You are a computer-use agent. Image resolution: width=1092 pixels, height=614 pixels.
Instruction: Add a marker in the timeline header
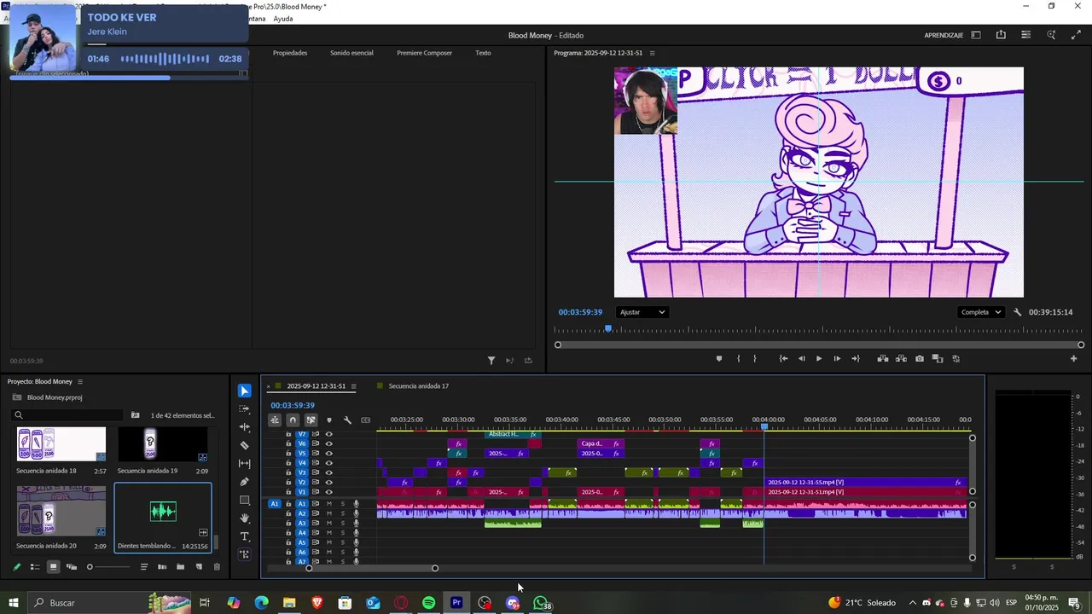(x=329, y=420)
